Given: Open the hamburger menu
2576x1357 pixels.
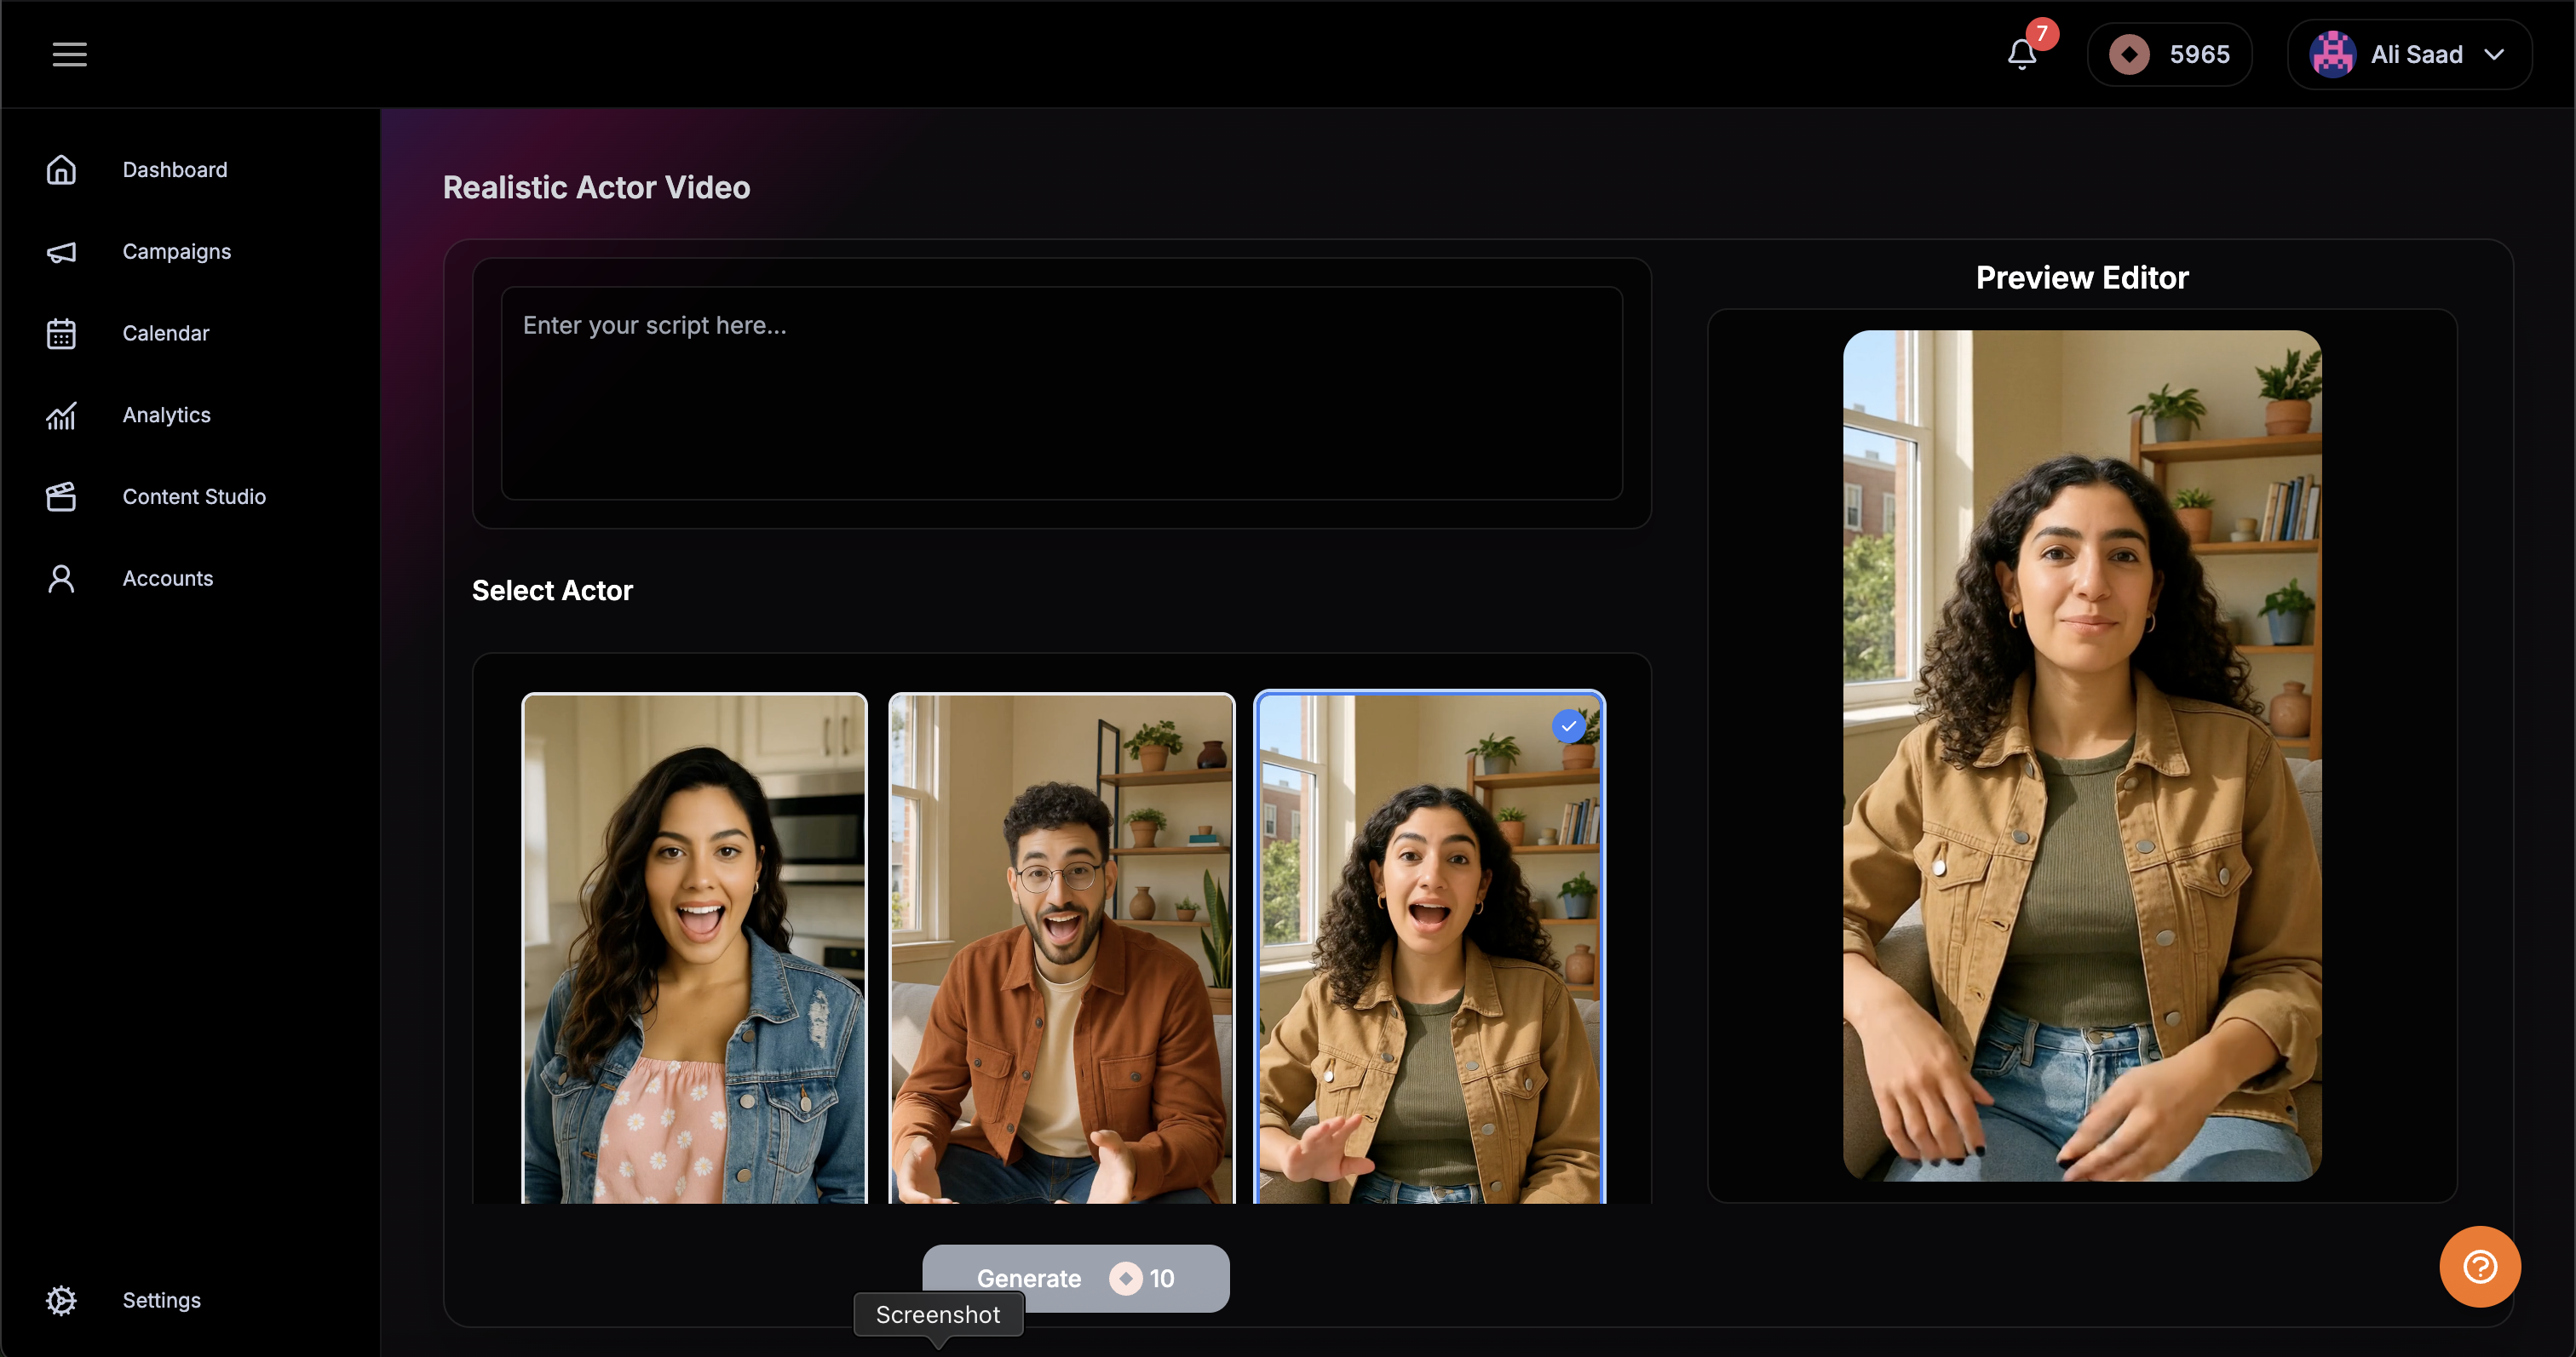Looking at the screenshot, I should pos(69,54).
